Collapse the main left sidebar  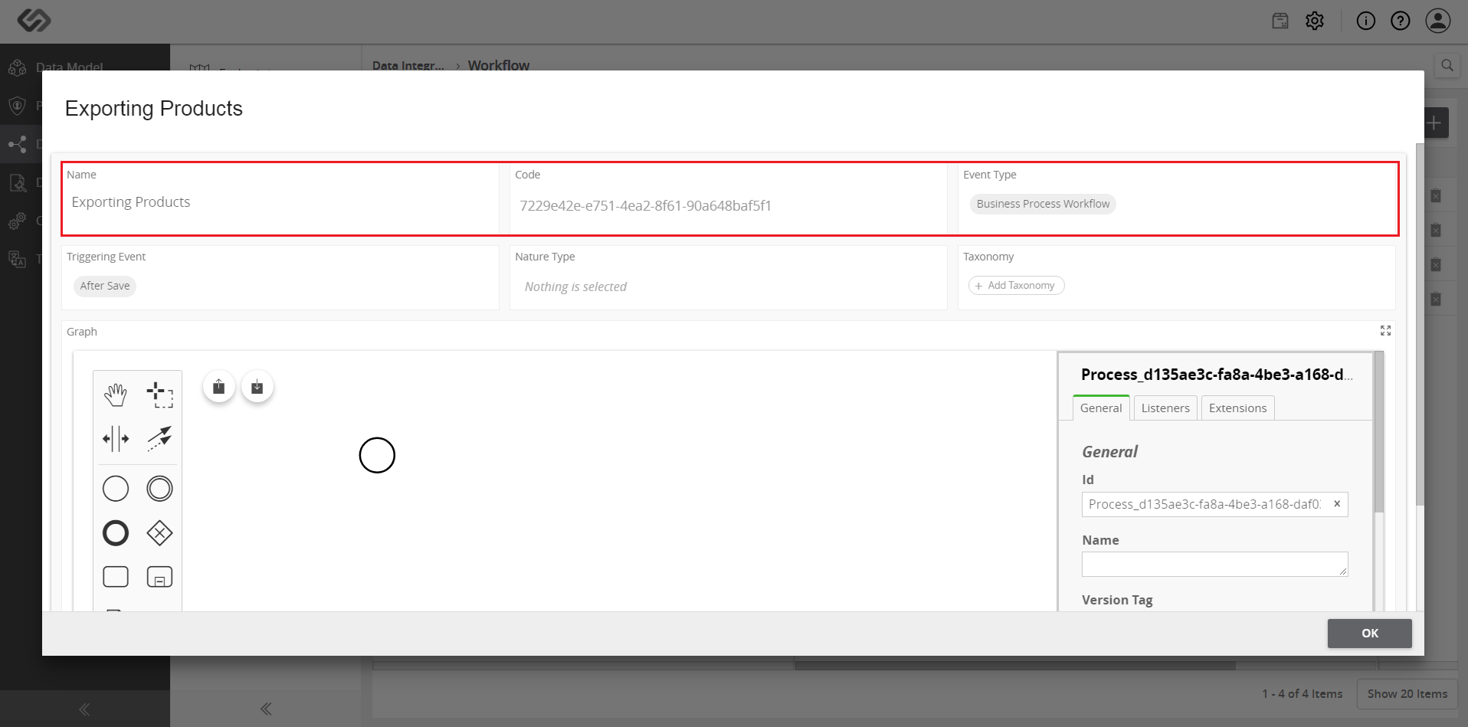point(84,709)
